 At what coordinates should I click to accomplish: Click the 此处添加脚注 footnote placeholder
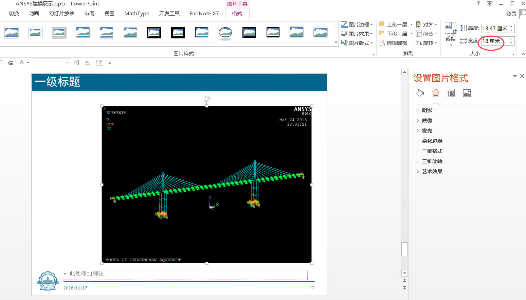184,275
